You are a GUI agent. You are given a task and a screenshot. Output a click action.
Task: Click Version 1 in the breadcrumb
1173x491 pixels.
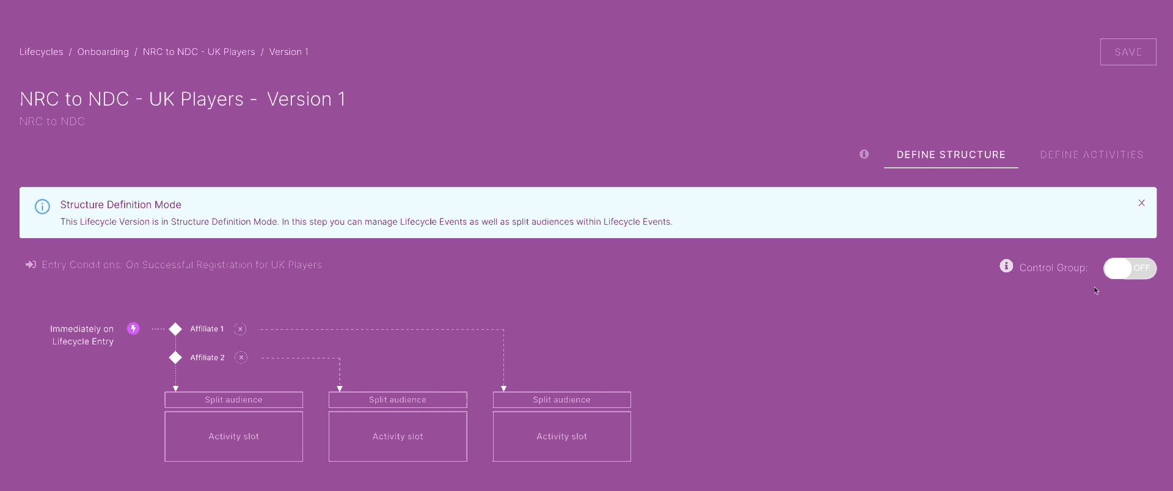click(288, 52)
